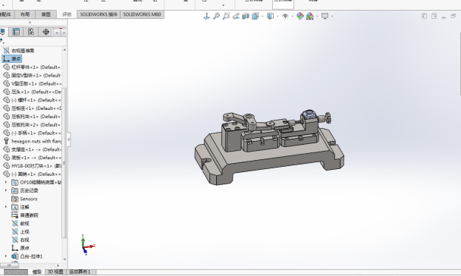Switch to the DimXpertManager crosshair tab
The height and width of the screenshot is (276, 461).
pyautogui.click(x=45, y=32)
